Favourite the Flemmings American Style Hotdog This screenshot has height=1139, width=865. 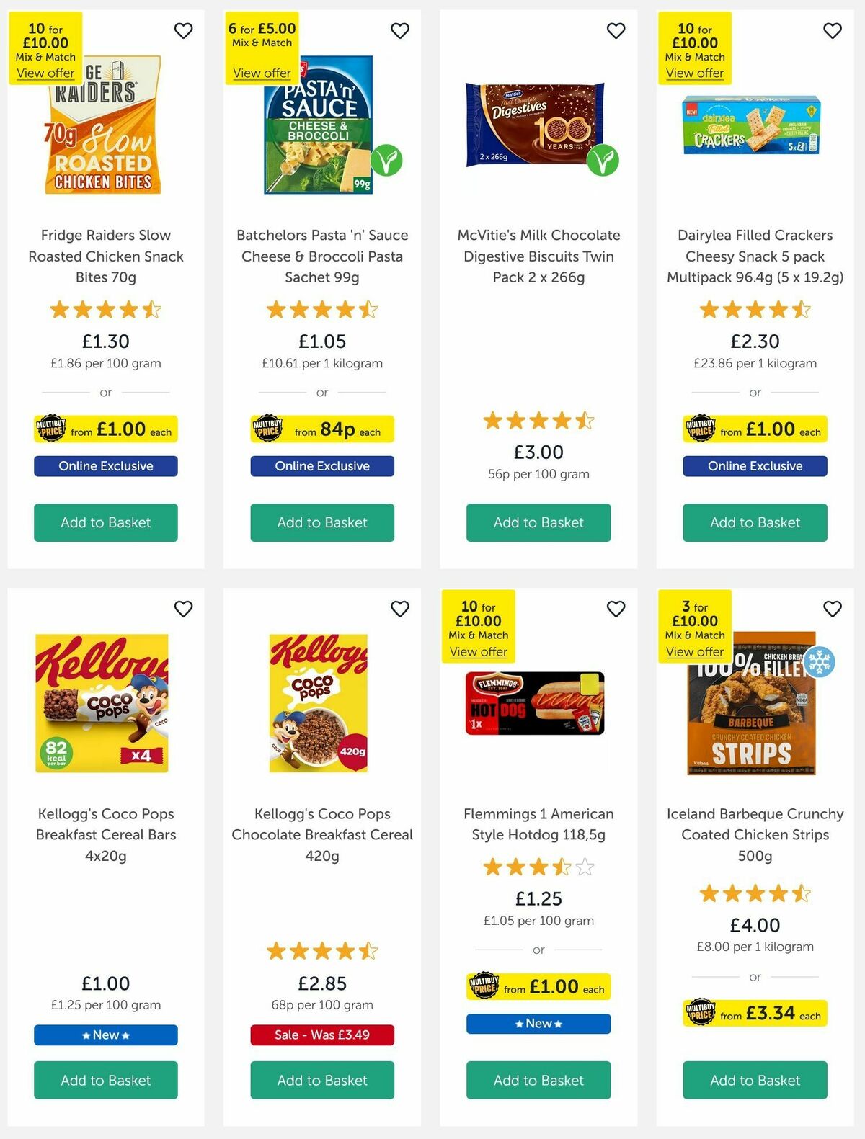pyautogui.click(x=616, y=609)
